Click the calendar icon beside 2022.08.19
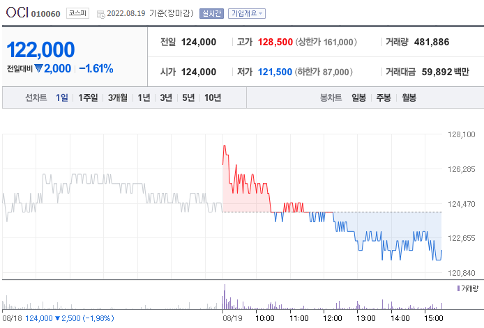The image size is (484, 328). click(100, 14)
